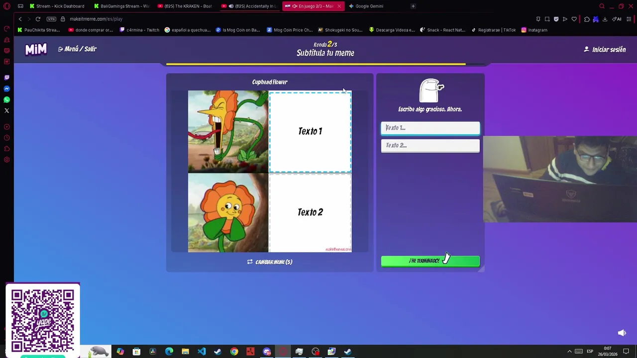Viewport: 637px width, 358px height.
Task: Open the notification center icon
Action: [626, 352]
